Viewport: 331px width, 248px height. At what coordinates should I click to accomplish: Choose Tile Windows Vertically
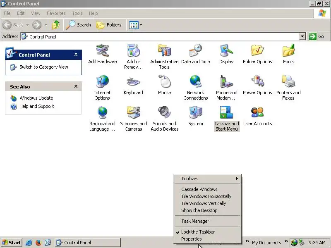pyautogui.click(x=208, y=203)
